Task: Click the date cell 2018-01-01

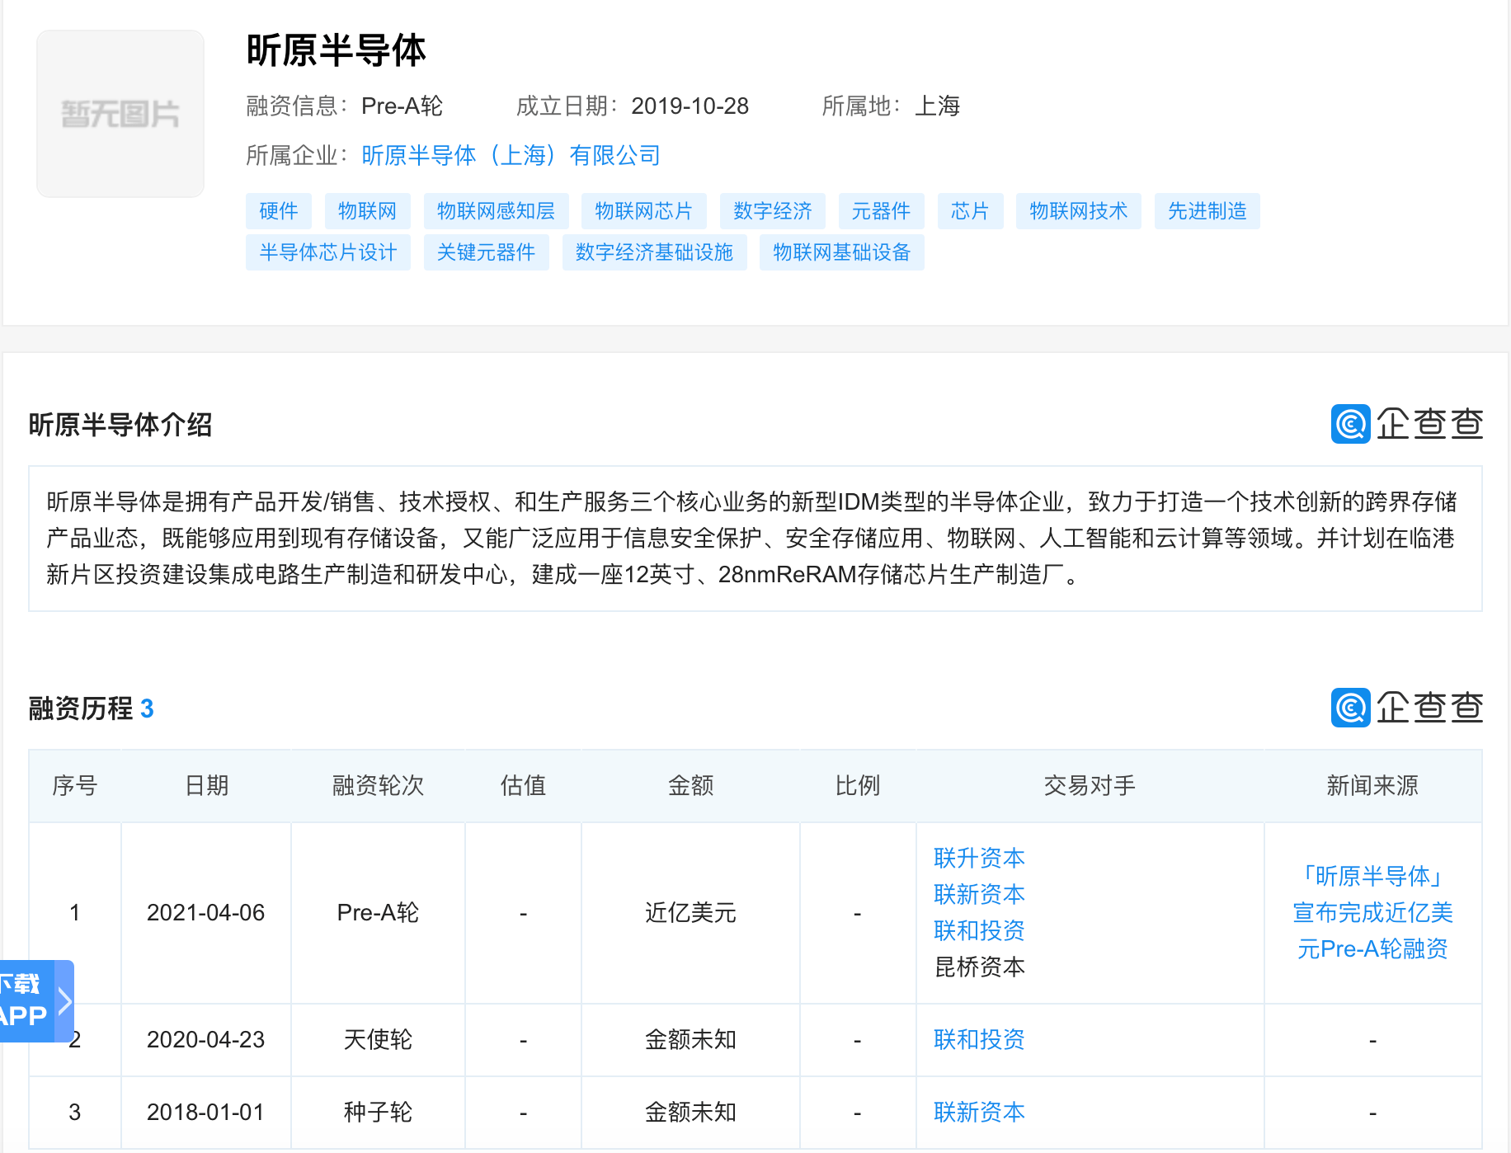Action: (x=206, y=1112)
